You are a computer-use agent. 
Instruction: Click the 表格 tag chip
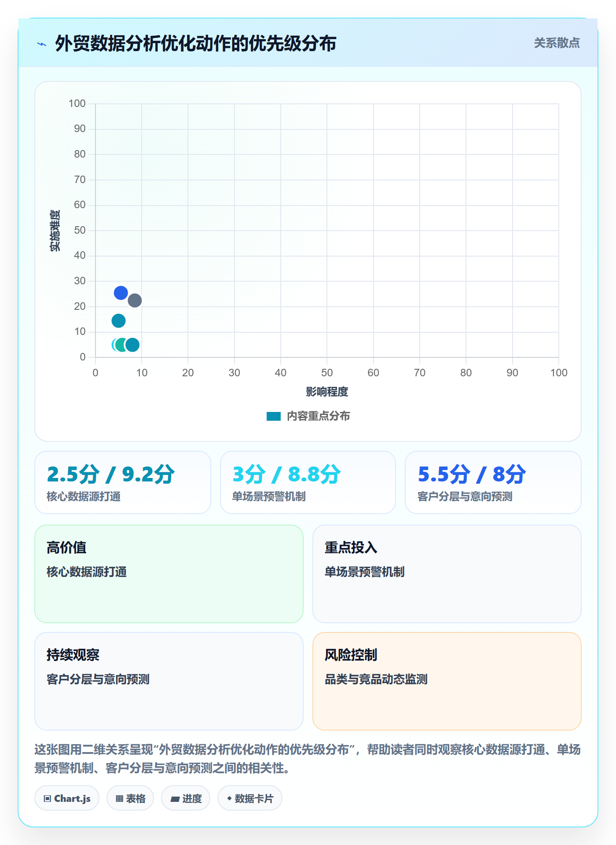[x=130, y=798]
